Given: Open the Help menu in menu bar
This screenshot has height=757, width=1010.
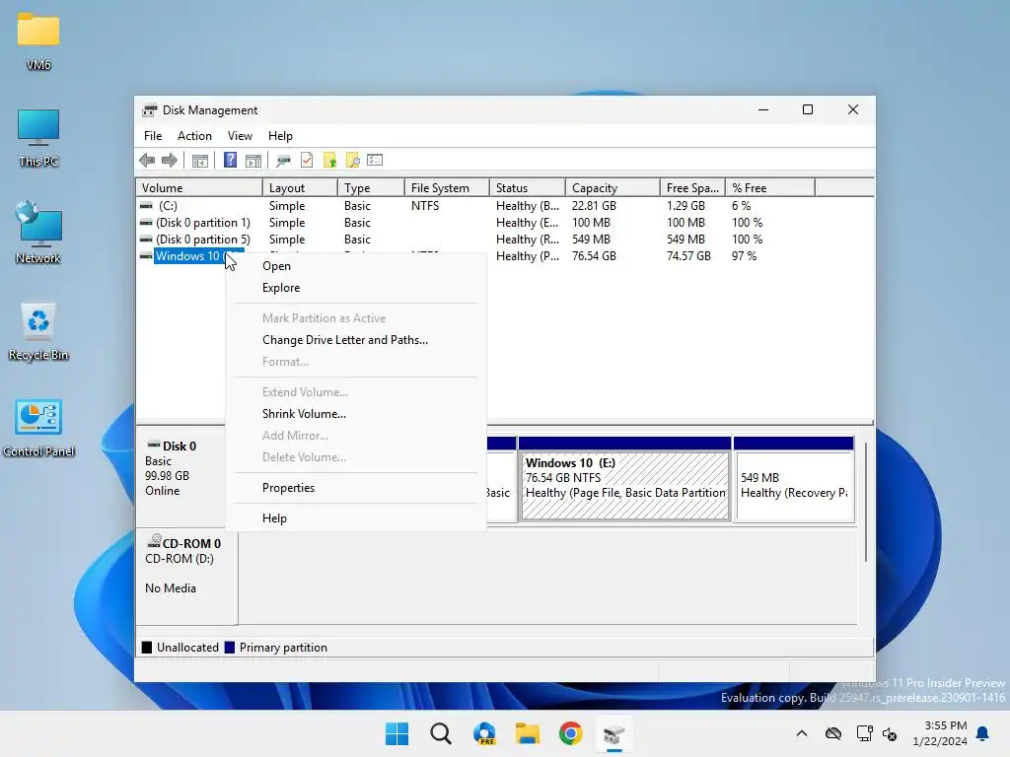Looking at the screenshot, I should click(x=280, y=136).
